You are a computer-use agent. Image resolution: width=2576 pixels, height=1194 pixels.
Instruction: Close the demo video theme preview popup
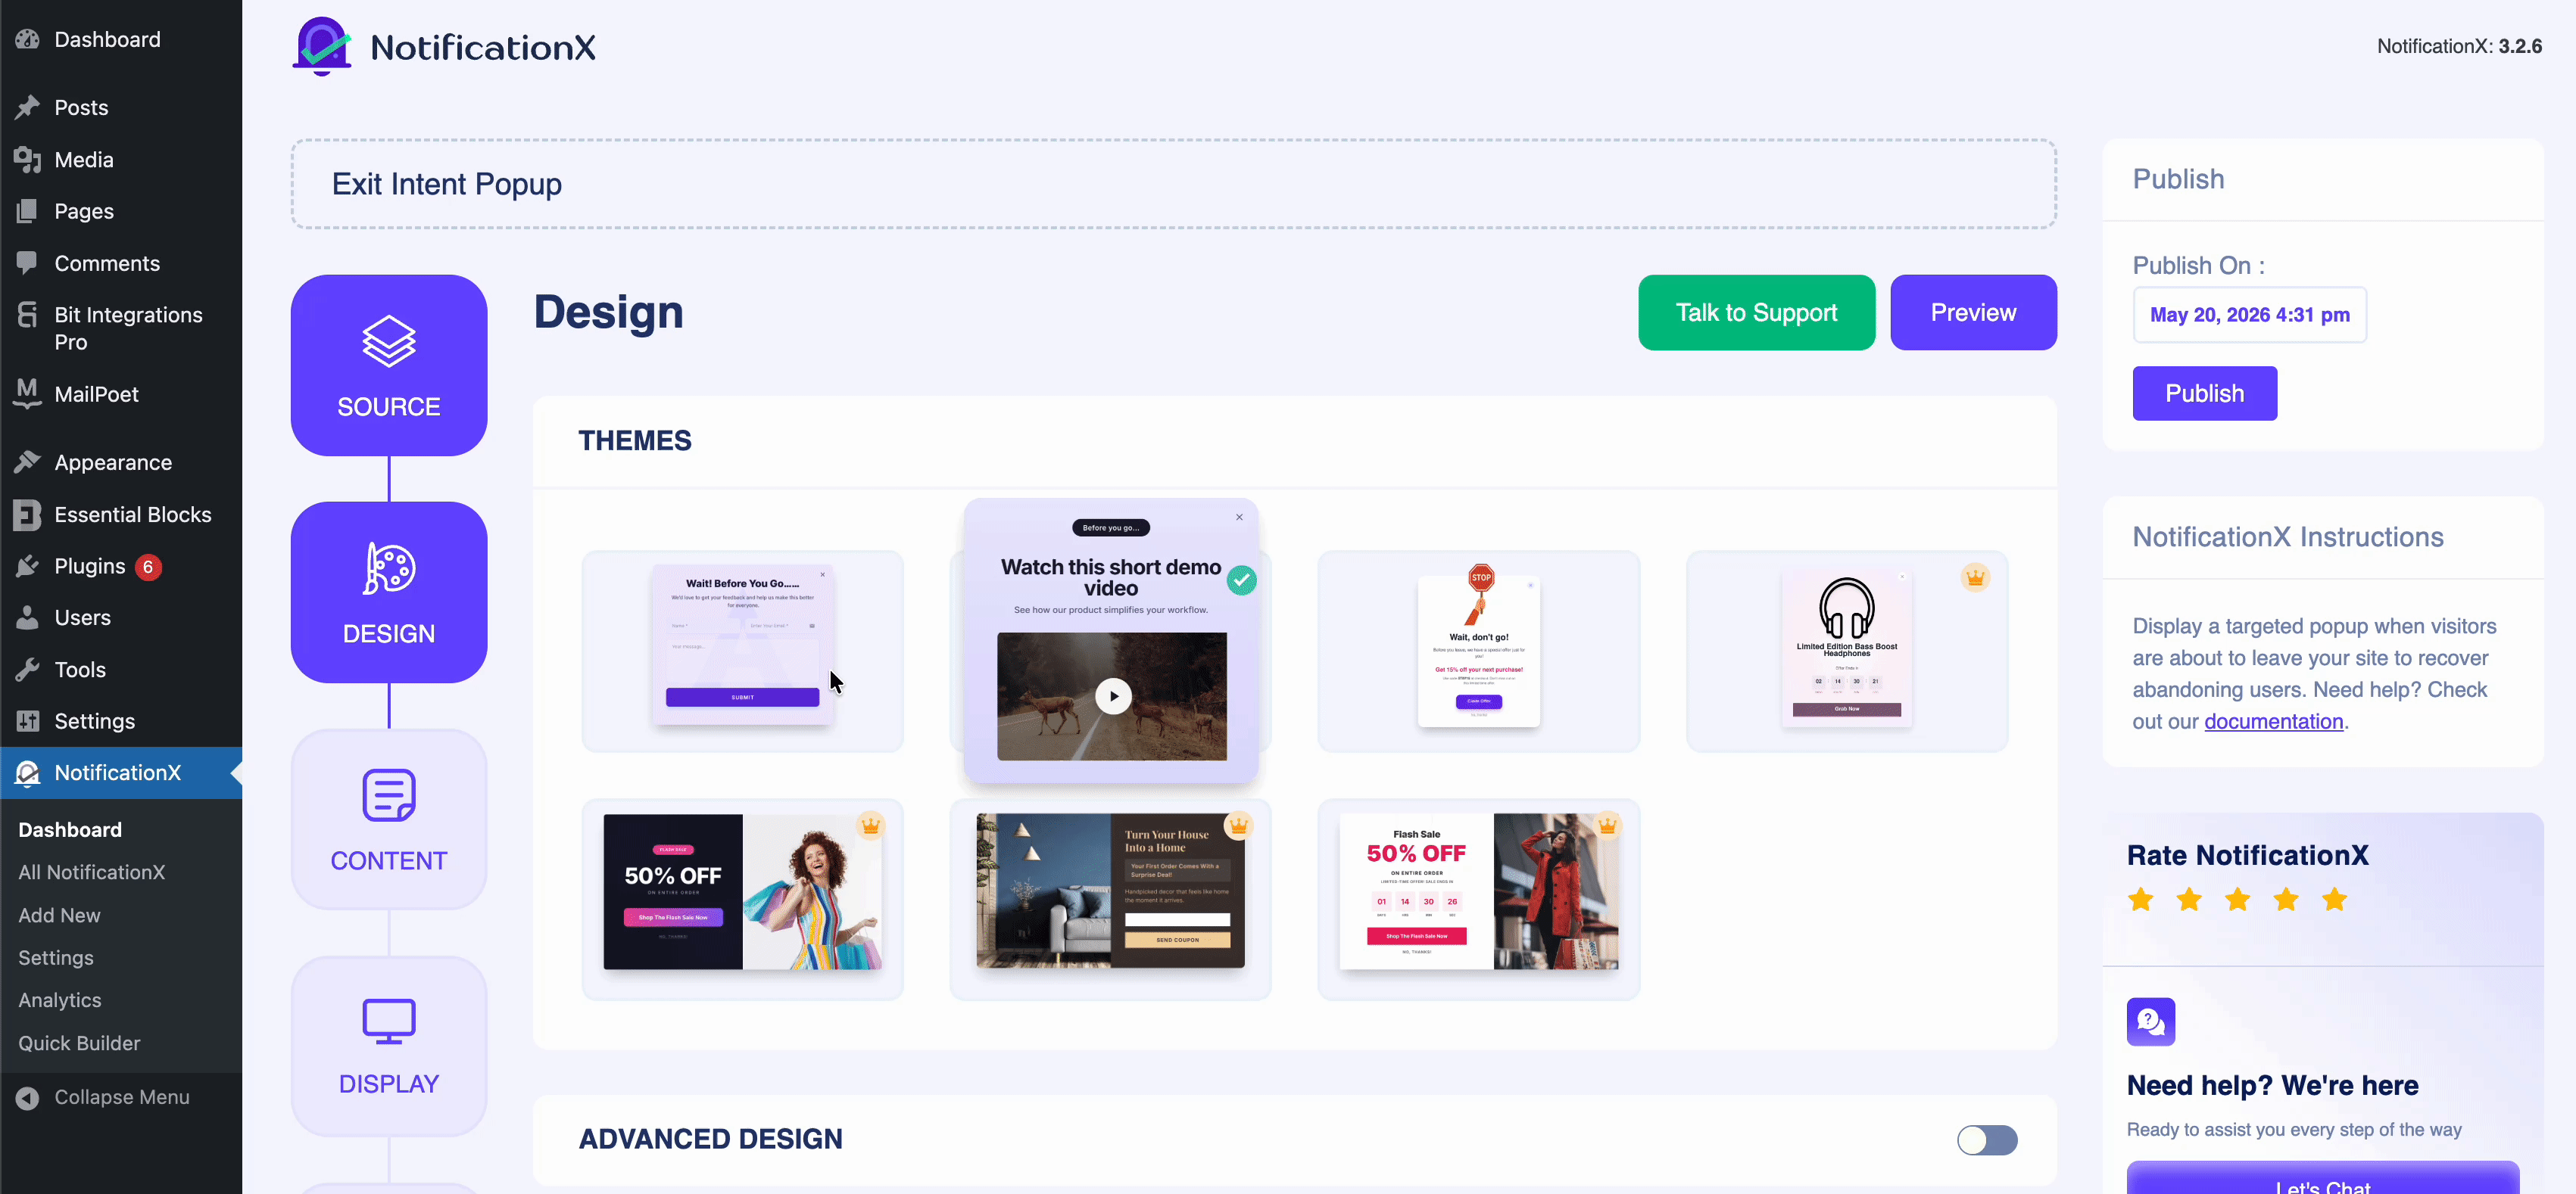point(1239,517)
